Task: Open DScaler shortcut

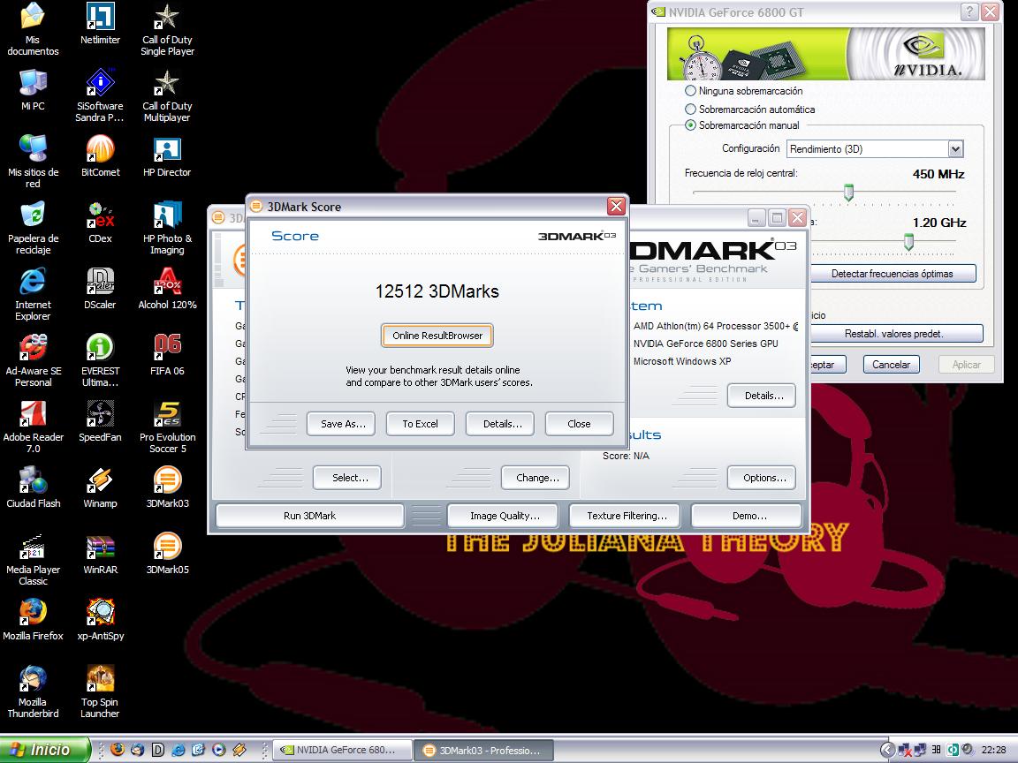Action: pos(100,289)
